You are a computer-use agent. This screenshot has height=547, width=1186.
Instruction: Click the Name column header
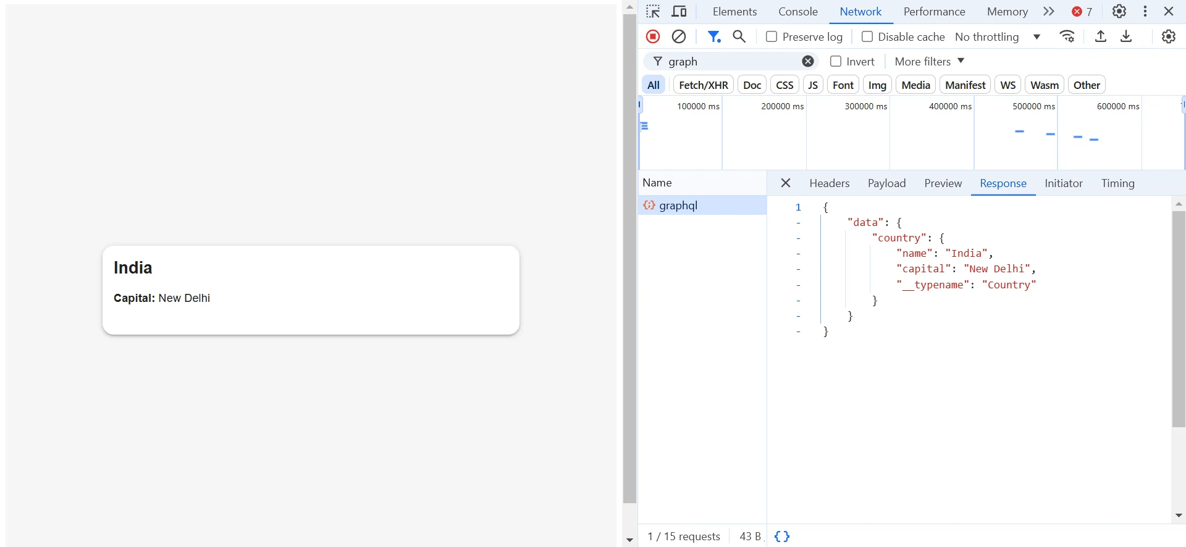(x=702, y=183)
